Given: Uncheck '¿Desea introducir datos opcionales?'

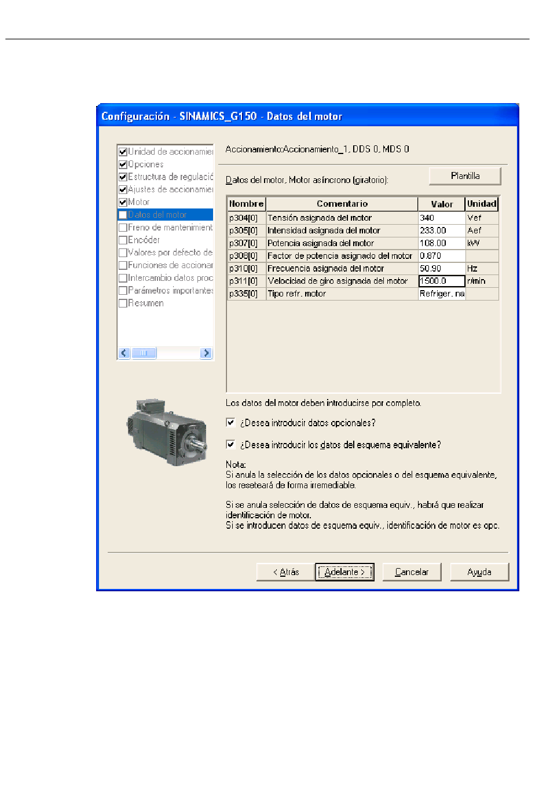Looking at the screenshot, I should tap(230, 423).
